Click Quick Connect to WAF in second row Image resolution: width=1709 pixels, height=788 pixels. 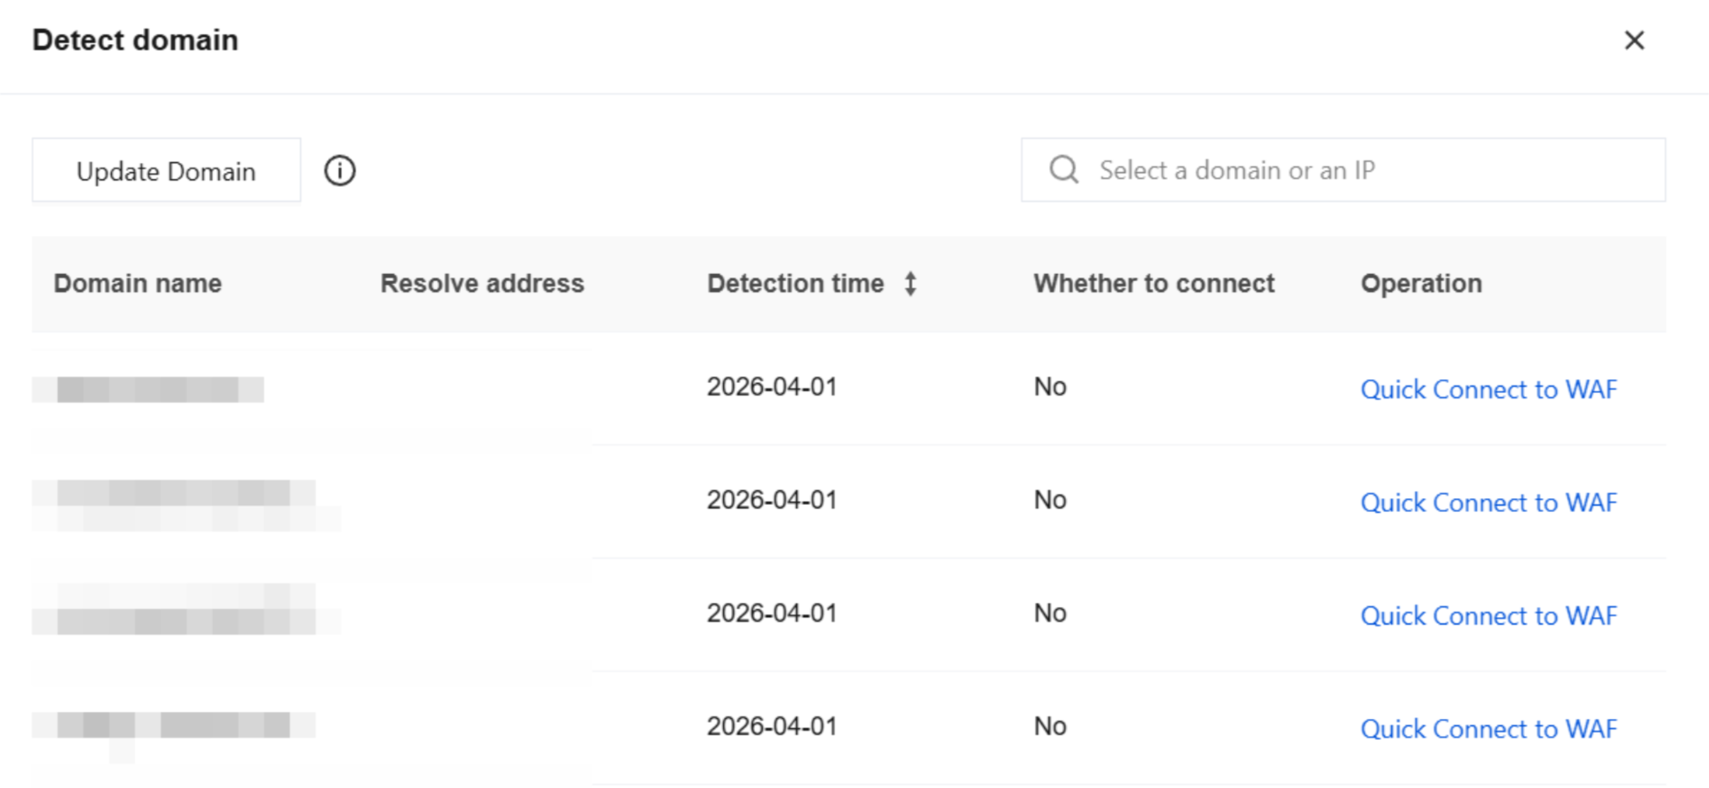[1489, 503]
